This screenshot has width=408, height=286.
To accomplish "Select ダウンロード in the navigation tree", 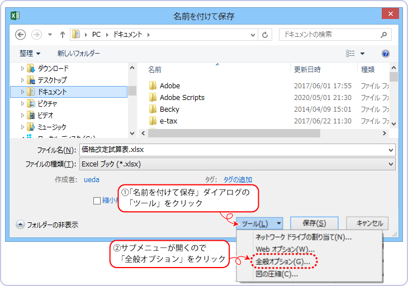I will [x=53, y=68].
